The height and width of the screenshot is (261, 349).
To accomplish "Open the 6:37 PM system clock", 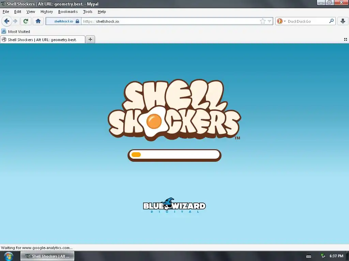I will click(x=336, y=256).
